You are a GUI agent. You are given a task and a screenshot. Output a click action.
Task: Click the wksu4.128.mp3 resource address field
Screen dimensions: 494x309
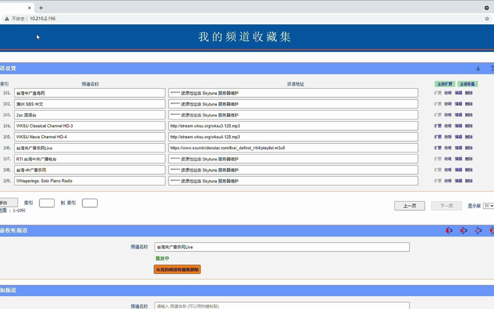click(293, 137)
